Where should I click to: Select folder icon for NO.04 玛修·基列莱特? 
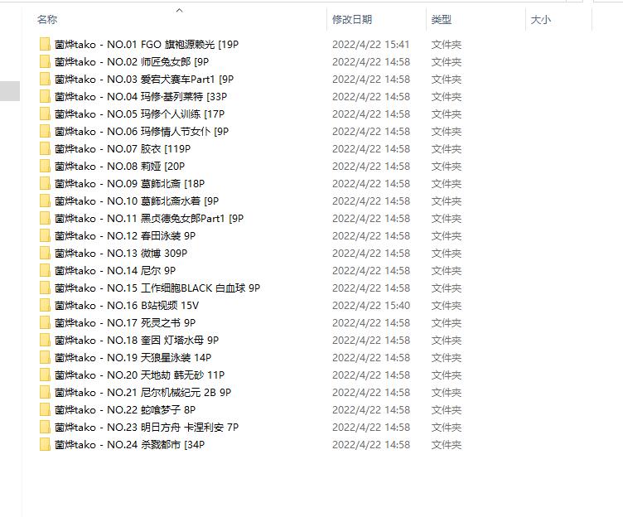(45, 97)
